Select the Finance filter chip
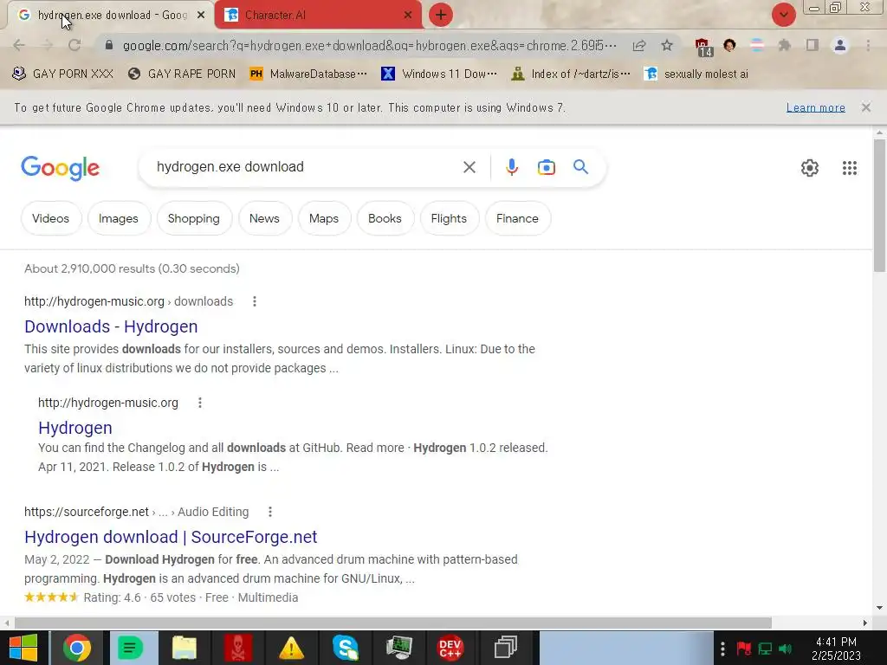 click(x=517, y=218)
